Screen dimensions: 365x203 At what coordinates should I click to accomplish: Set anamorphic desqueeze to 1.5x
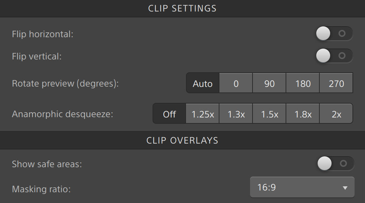point(269,114)
